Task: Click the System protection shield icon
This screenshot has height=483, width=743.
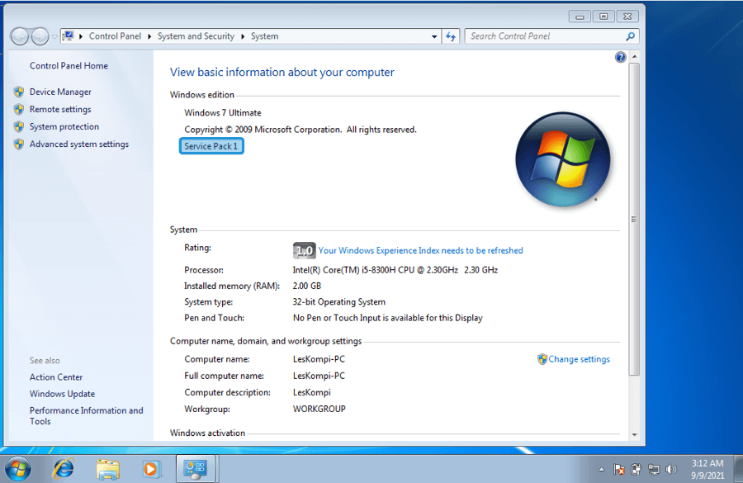Action: click(x=19, y=126)
